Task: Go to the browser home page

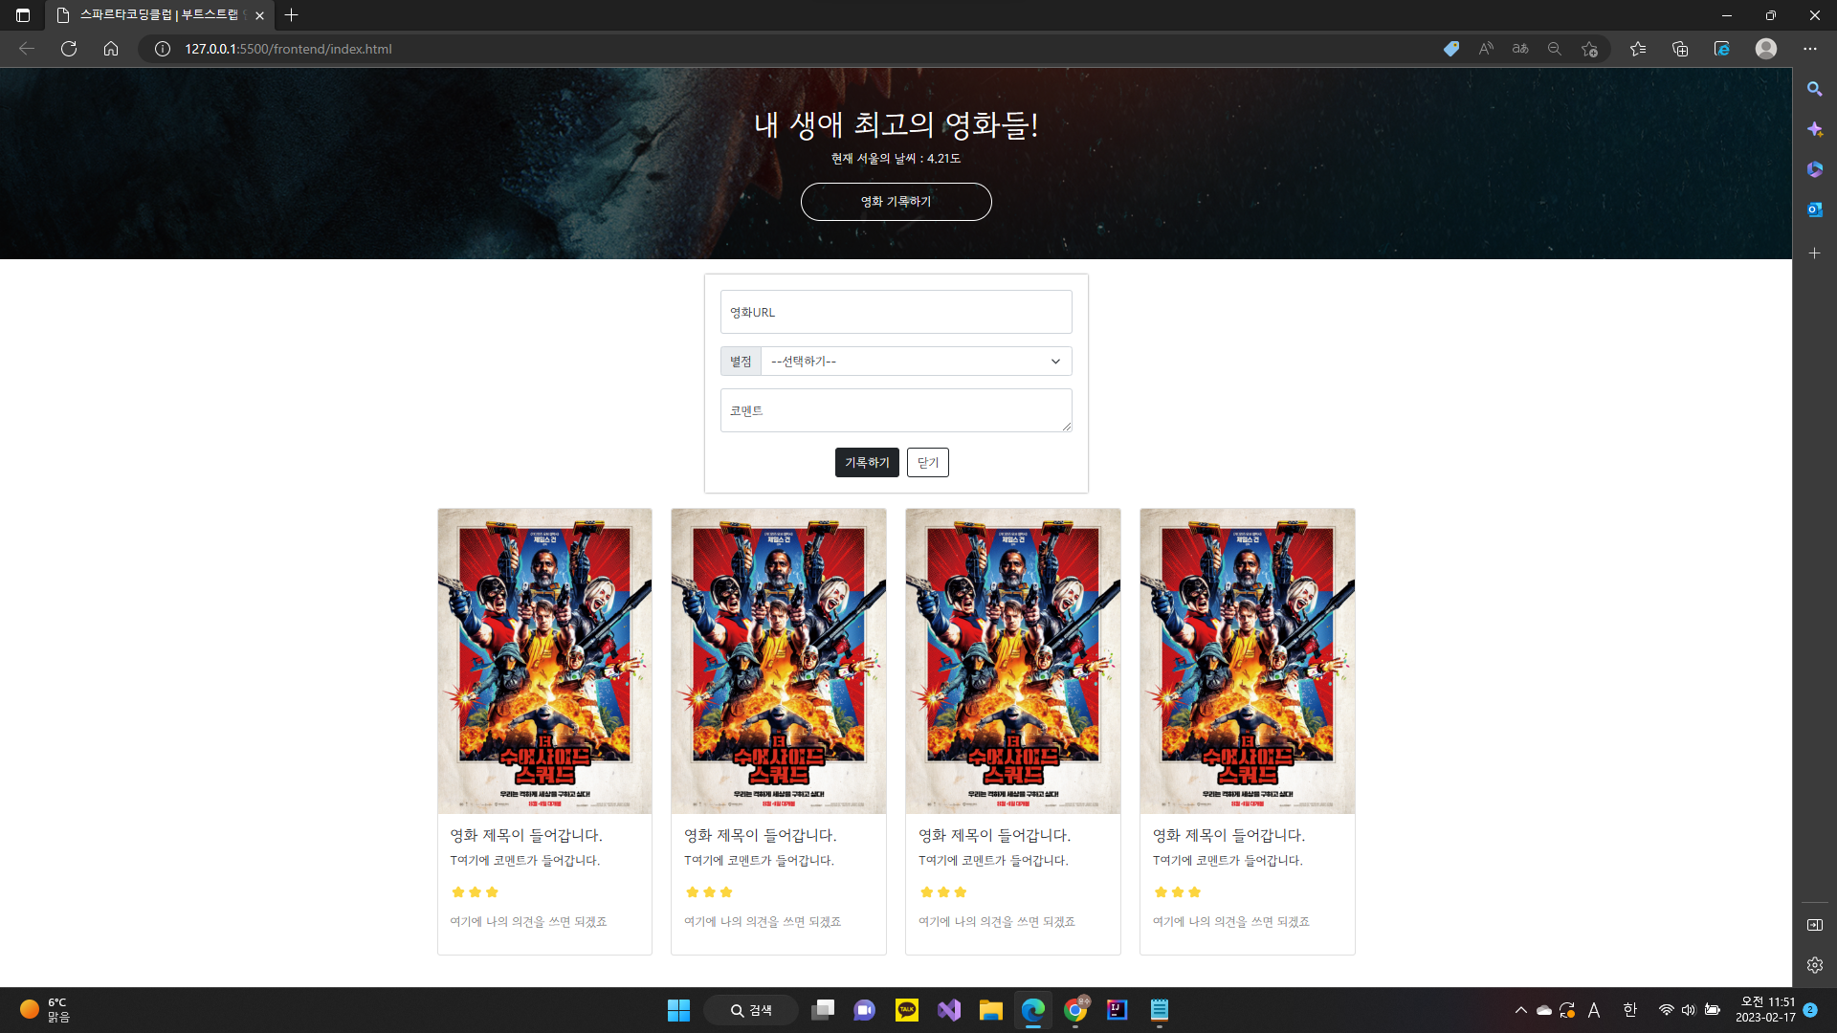Action: coord(111,49)
